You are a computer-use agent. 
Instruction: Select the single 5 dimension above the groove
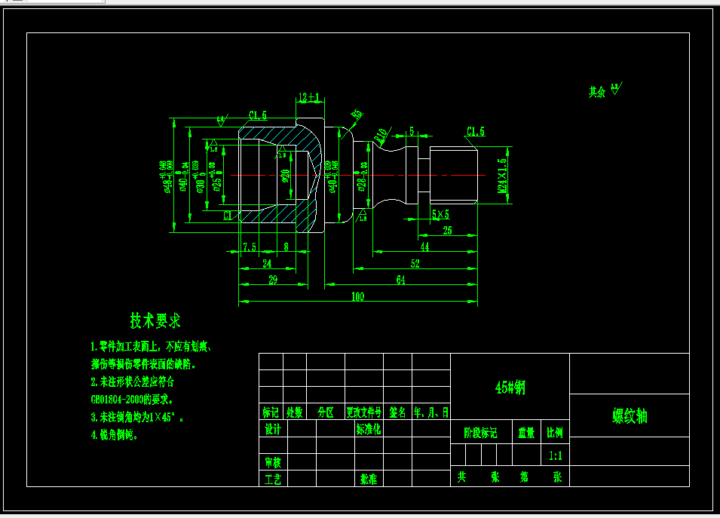click(x=412, y=131)
